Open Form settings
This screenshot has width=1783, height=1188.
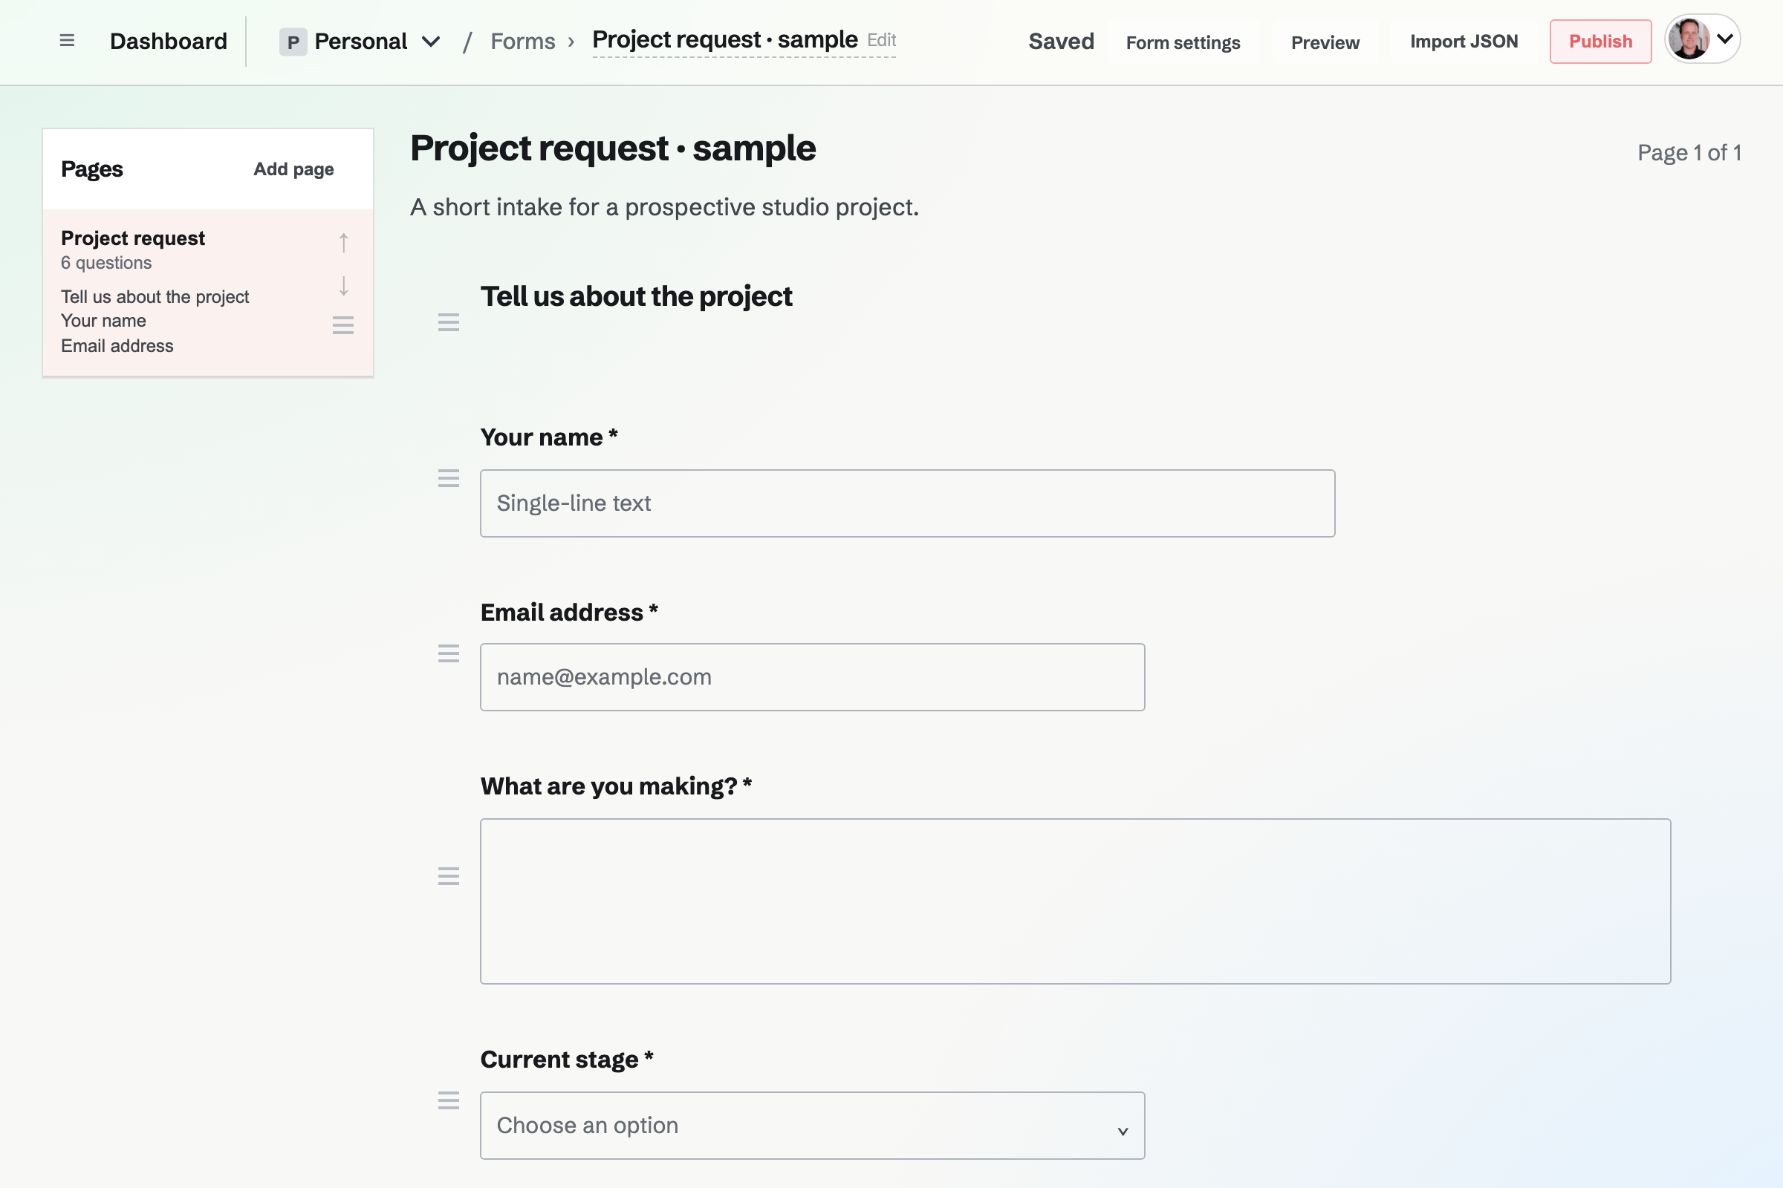(1183, 42)
